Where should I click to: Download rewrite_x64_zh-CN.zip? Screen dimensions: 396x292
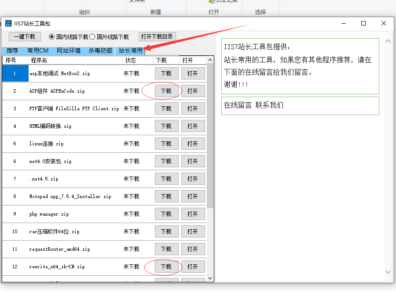[166, 267]
